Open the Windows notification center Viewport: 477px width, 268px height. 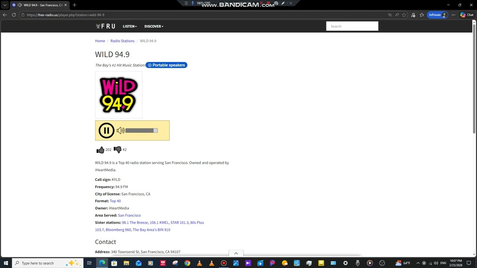[469, 263]
